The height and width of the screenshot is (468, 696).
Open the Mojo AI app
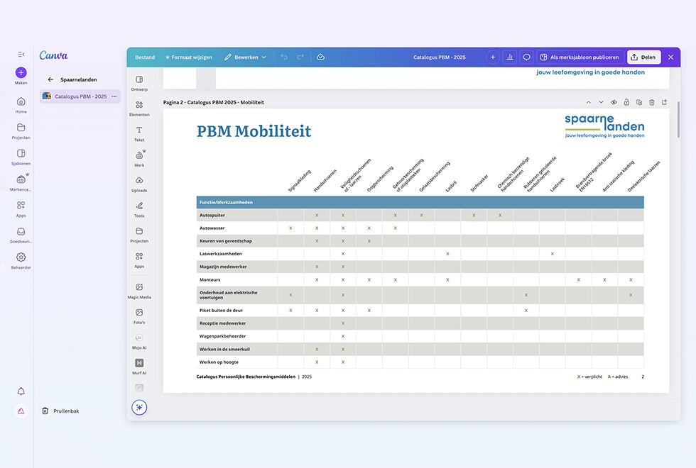click(x=139, y=341)
